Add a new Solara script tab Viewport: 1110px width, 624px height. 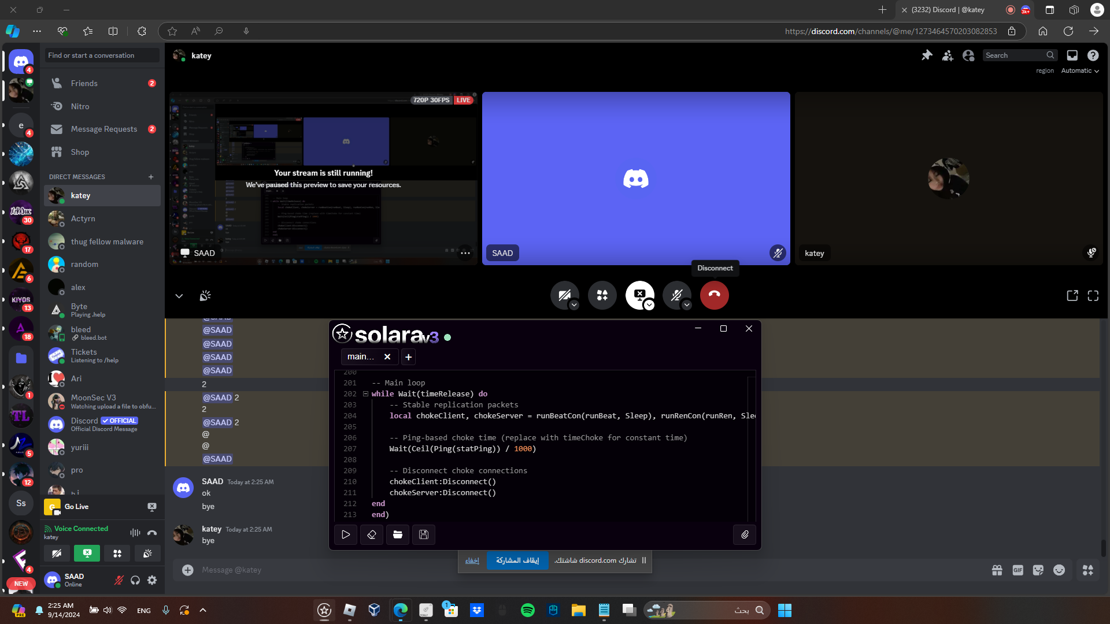409,357
